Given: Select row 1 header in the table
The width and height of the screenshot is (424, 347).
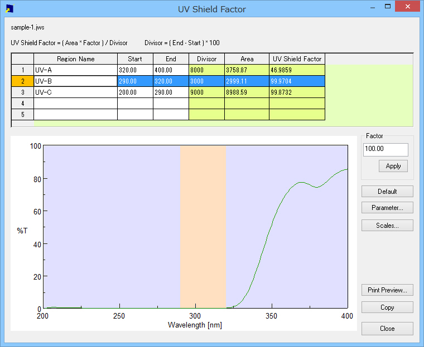Looking at the screenshot, I should coord(23,70).
